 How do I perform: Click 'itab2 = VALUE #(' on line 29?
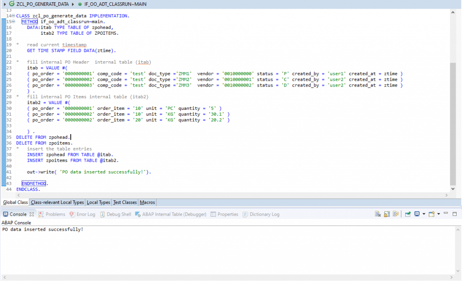click(x=49, y=103)
